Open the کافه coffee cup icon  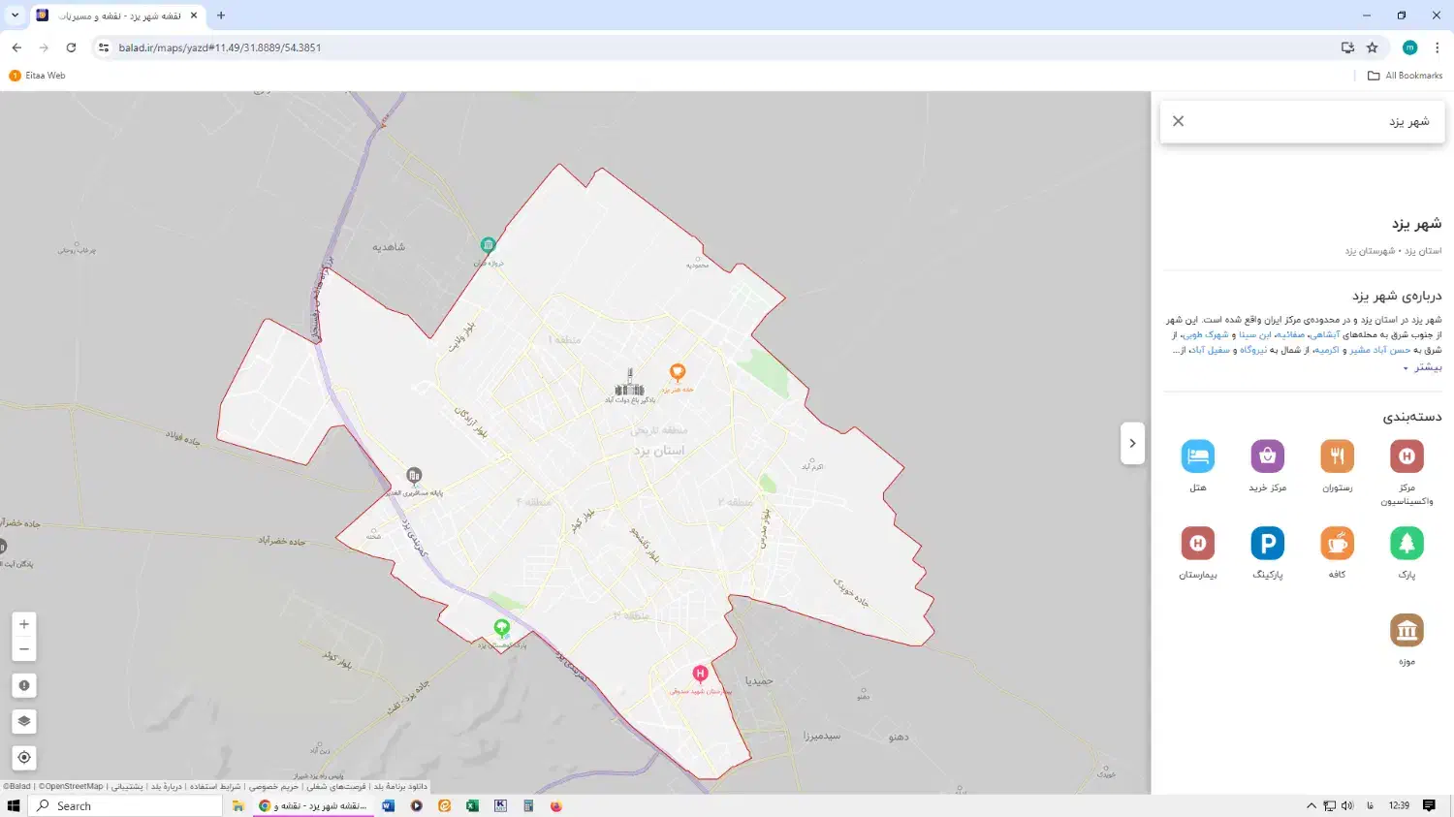[x=1337, y=543]
